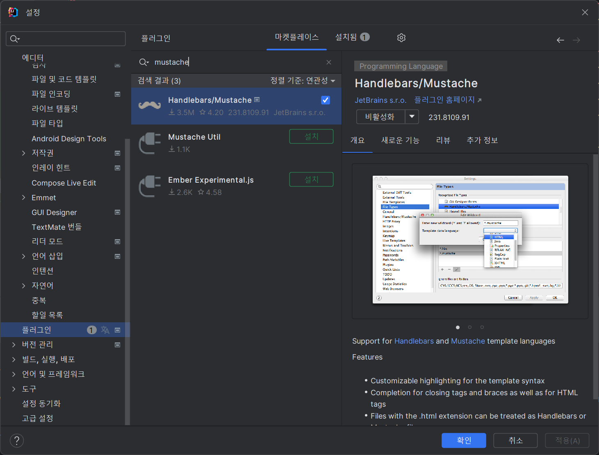Click project-level icon beside GUI Designer
This screenshot has height=455, width=599.
point(118,212)
